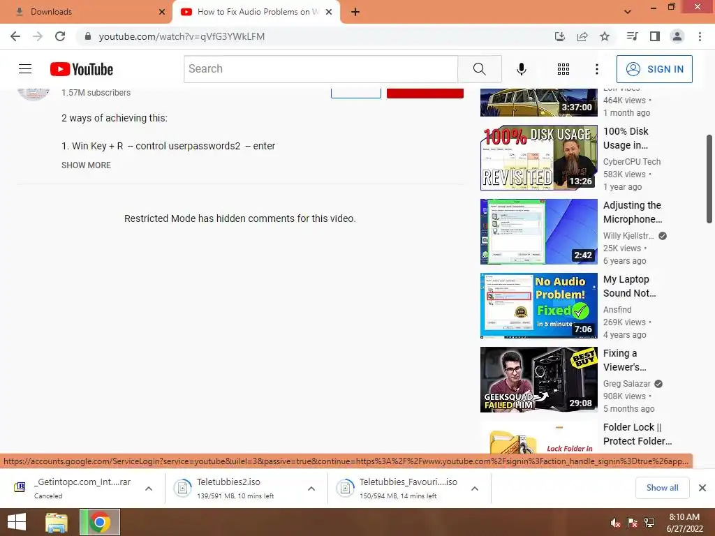Screen dimensions: 715x536
Task: Bookmark this page with the star icon
Action: (605, 36)
